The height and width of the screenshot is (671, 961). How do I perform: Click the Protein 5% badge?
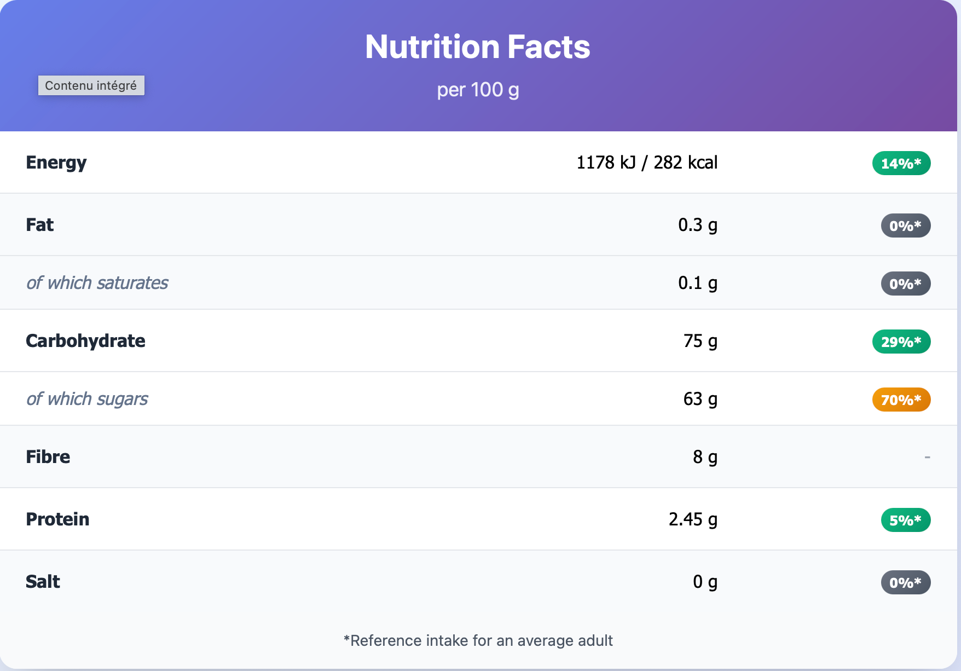(905, 520)
